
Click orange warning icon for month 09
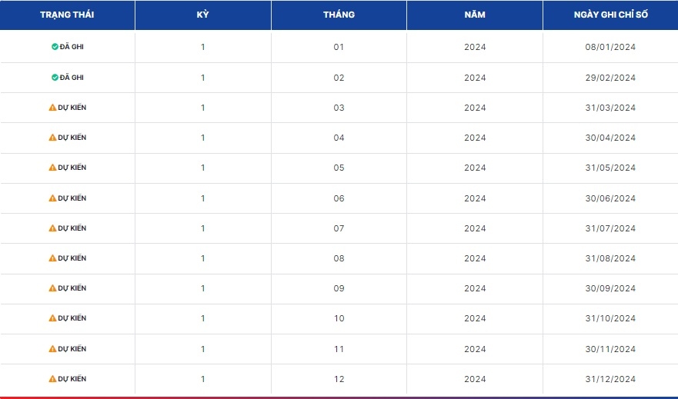point(53,288)
